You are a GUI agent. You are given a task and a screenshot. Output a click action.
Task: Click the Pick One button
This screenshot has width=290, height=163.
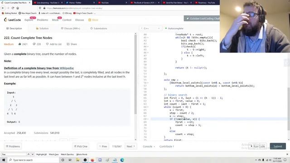81,146
